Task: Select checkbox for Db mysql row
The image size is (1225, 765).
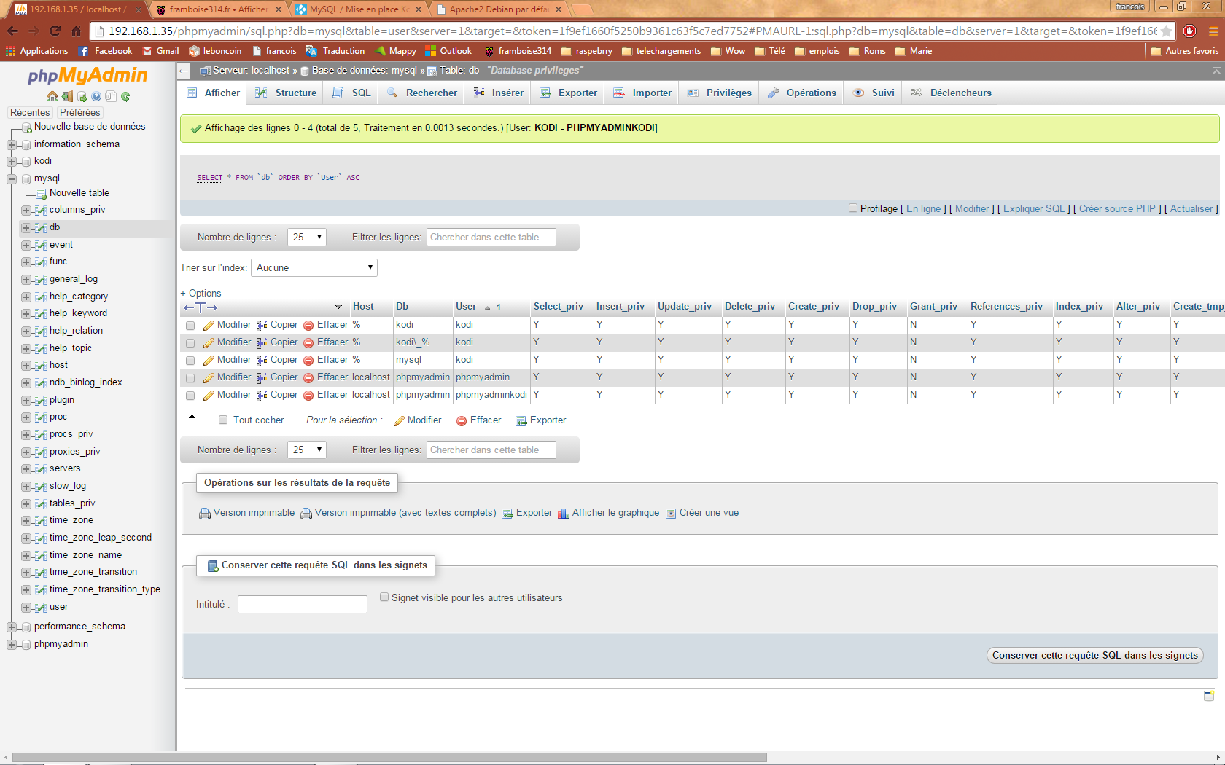Action: click(x=190, y=361)
